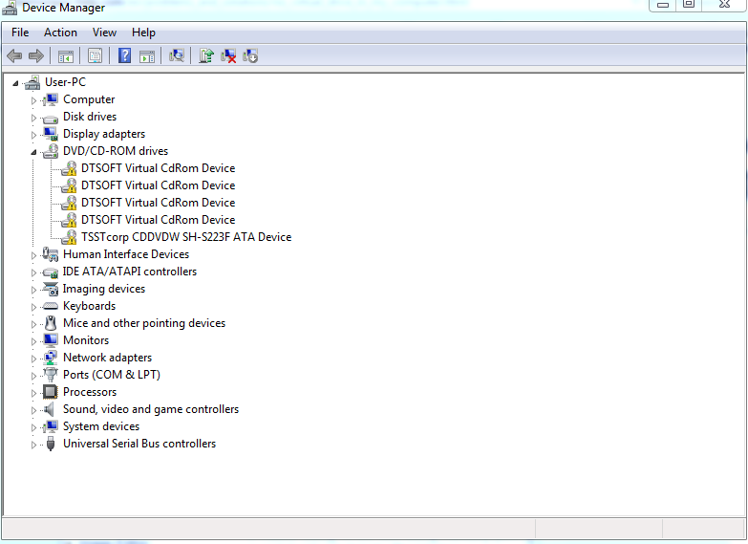Toggle the Show/Hide Console Tree icon
This screenshot has height=544, width=748.
[x=66, y=56]
